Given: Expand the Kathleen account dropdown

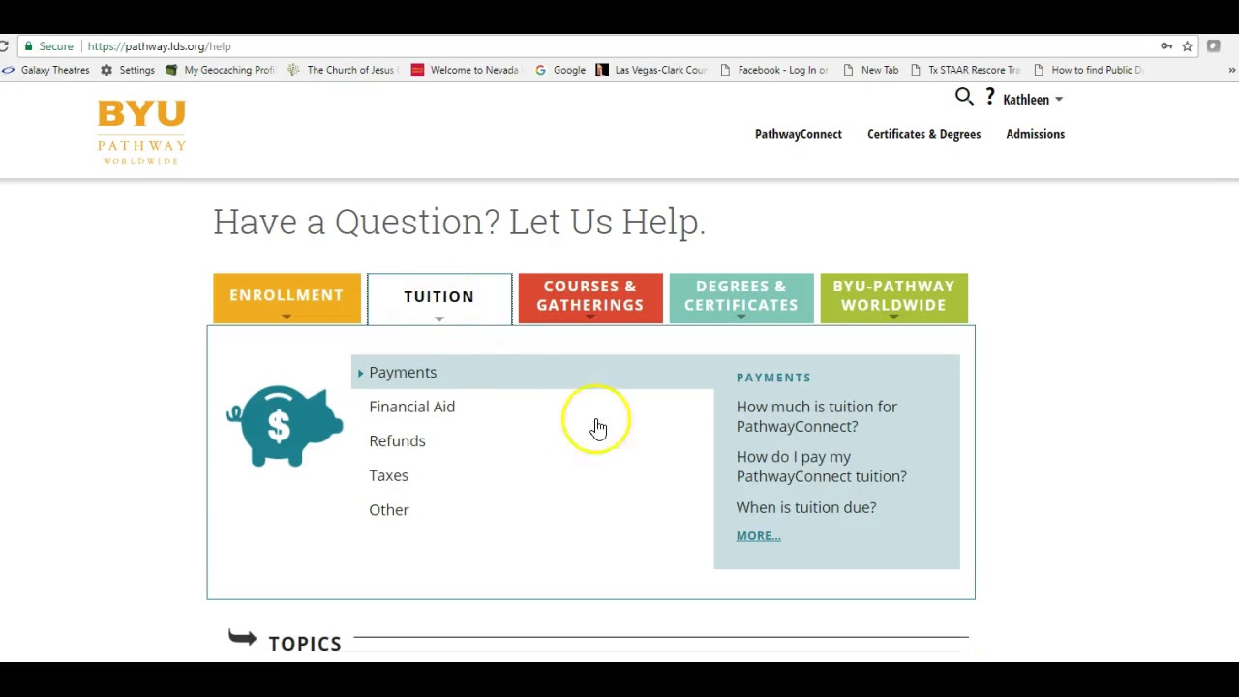Looking at the screenshot, I should point(1033,100).
